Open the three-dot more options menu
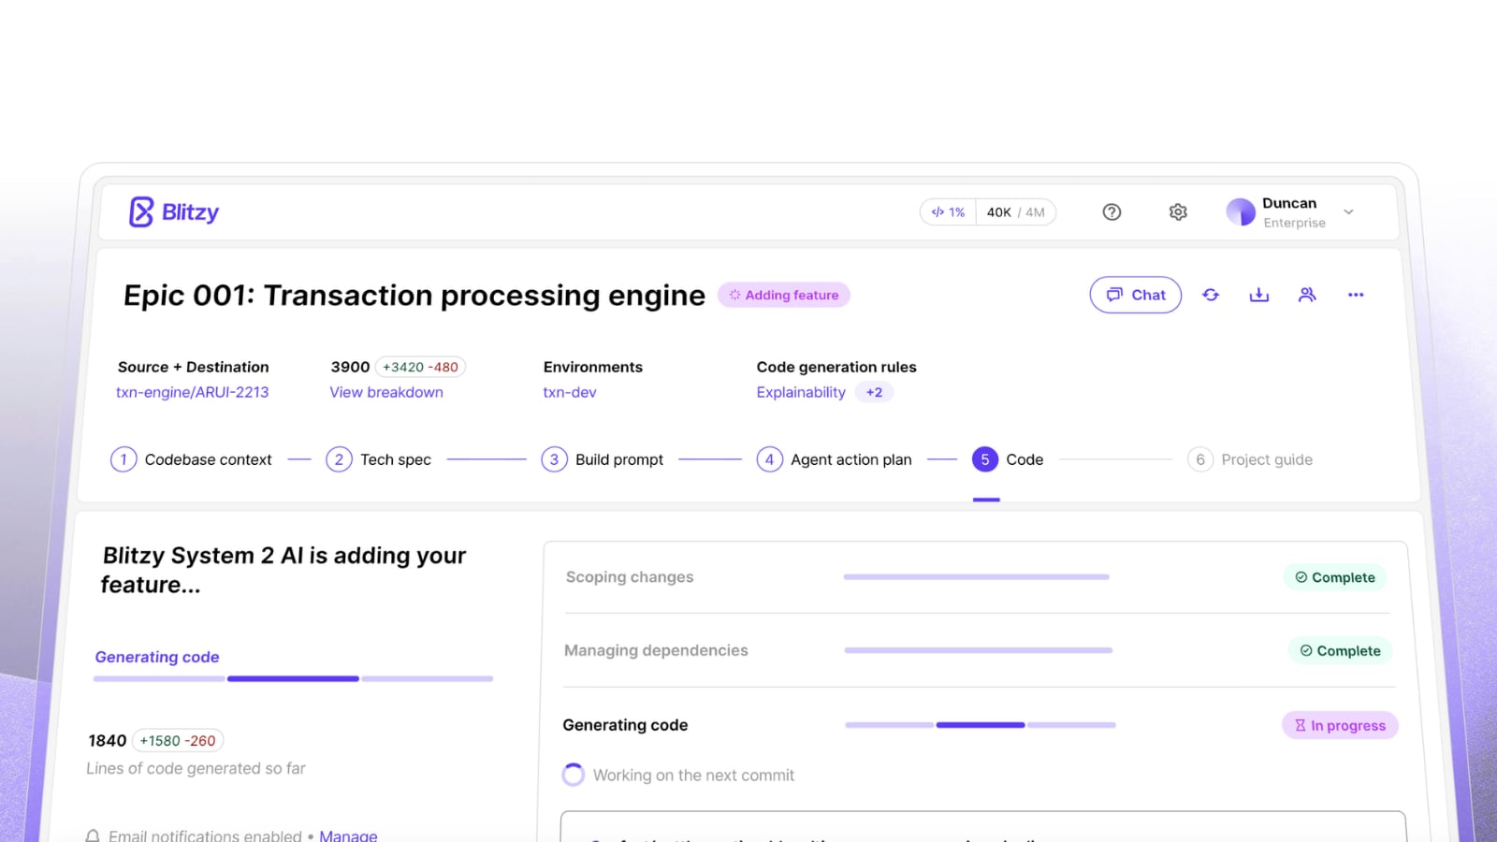The width and height of the screenshot is (1497, 842). click(1356, 295)
